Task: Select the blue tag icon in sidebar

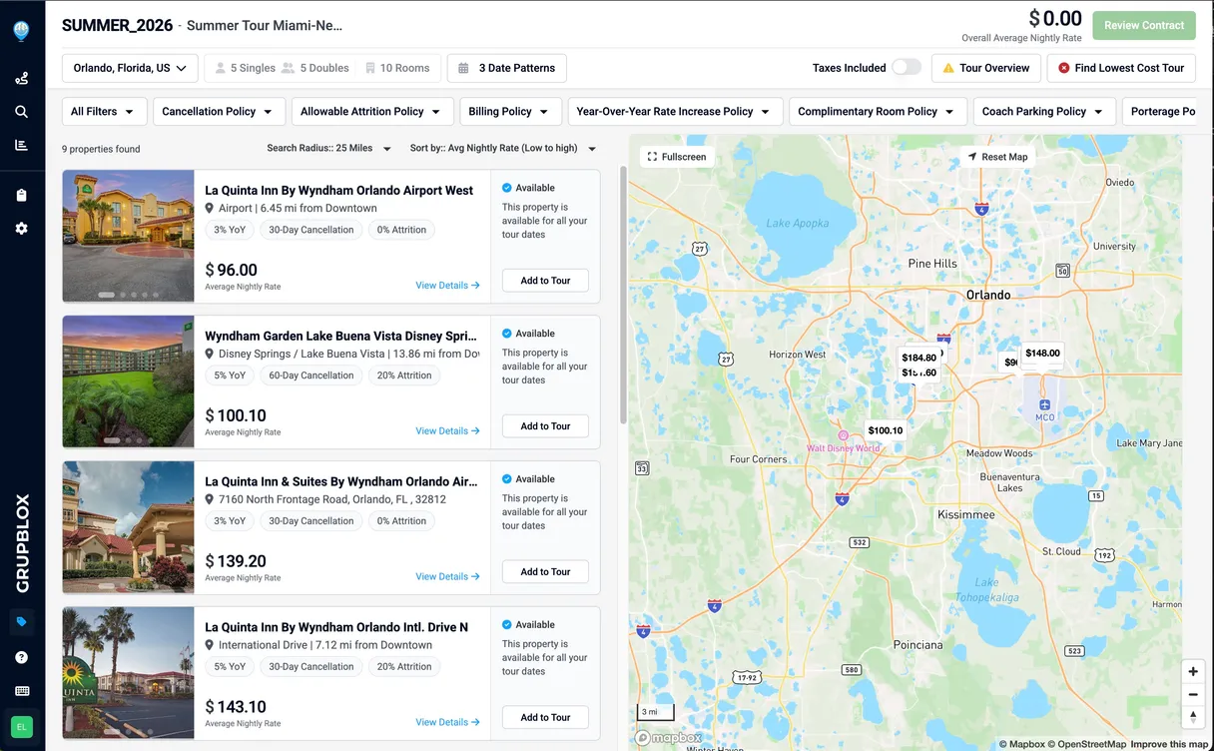Action: pos(21,622)
